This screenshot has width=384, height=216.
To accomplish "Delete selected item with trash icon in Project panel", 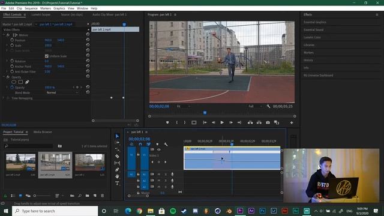I will (103, 196).
